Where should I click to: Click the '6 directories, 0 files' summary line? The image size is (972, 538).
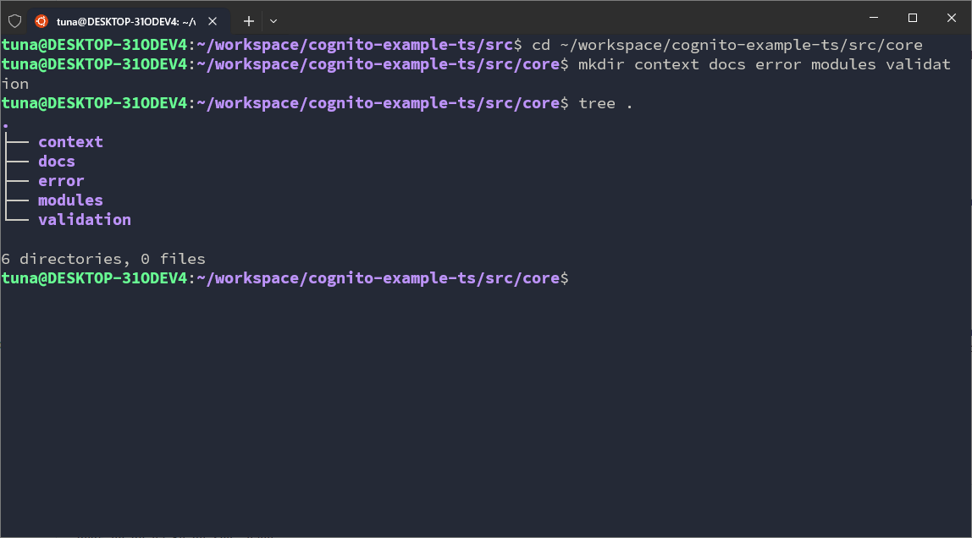coord(103,259)
